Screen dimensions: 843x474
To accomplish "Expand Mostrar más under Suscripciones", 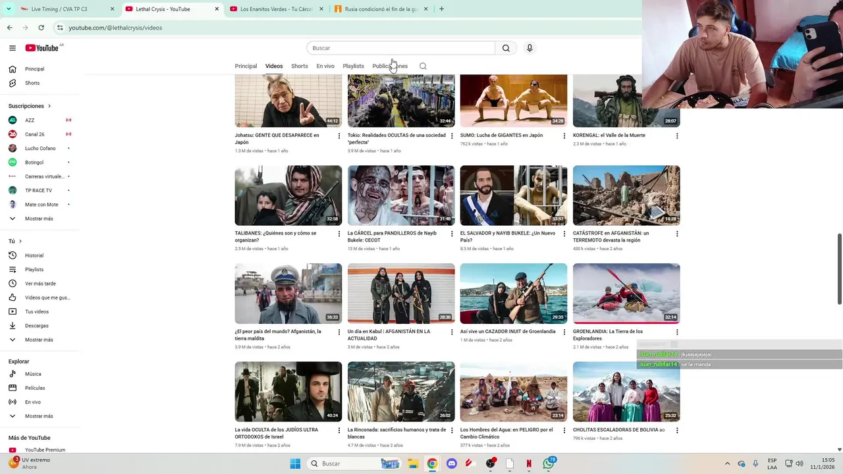I will [40, 219].
